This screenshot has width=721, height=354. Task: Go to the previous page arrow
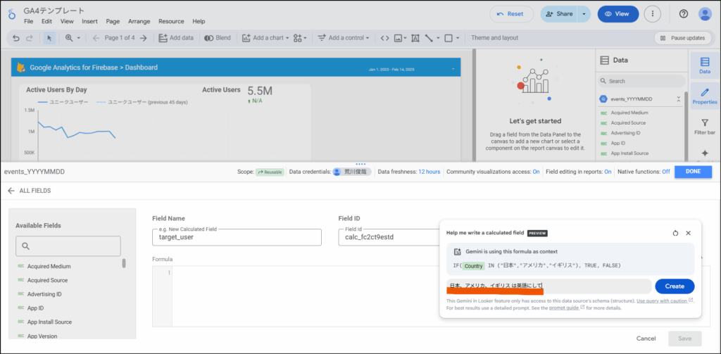coord(96,38)
